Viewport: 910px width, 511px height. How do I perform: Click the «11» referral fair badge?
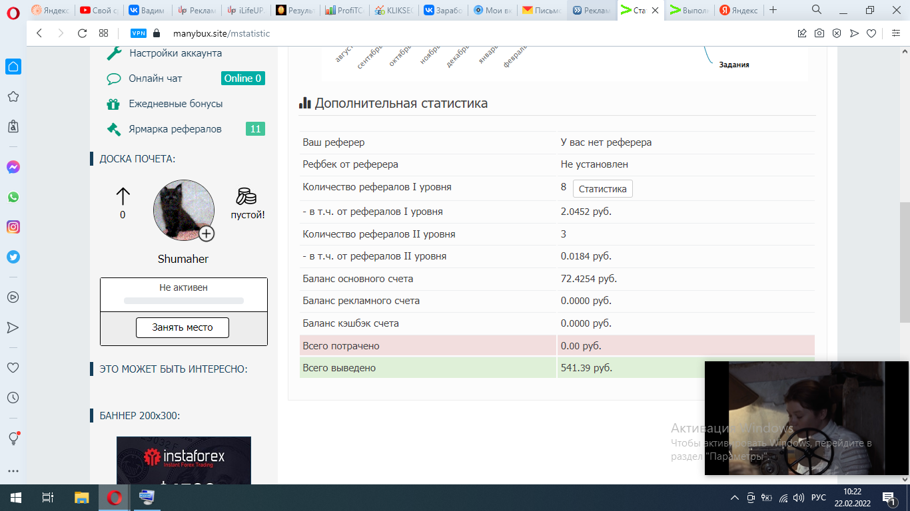coord(255,129)
